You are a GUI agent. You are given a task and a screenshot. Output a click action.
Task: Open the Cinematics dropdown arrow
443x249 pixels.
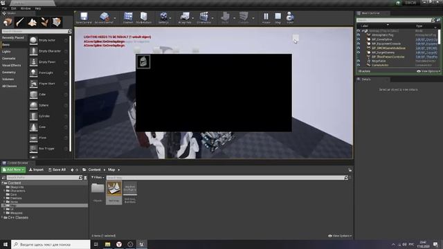coord(213,19)
